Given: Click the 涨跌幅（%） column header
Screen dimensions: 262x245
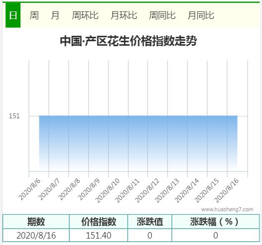Looking at the screenshot, I should pos(216,222).
